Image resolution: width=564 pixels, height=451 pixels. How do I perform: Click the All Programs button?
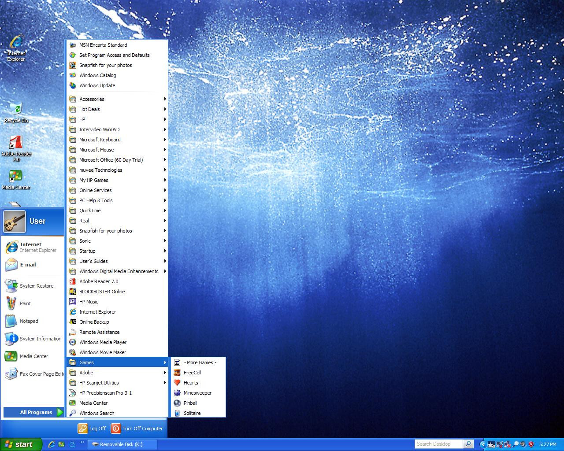click(x=33, y=412)
